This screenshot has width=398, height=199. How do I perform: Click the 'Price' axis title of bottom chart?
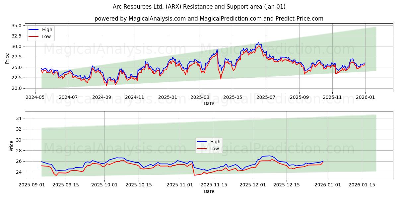12,146
